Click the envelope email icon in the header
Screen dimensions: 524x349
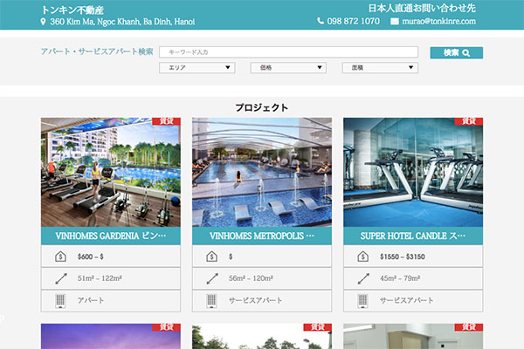pos(395,21)
